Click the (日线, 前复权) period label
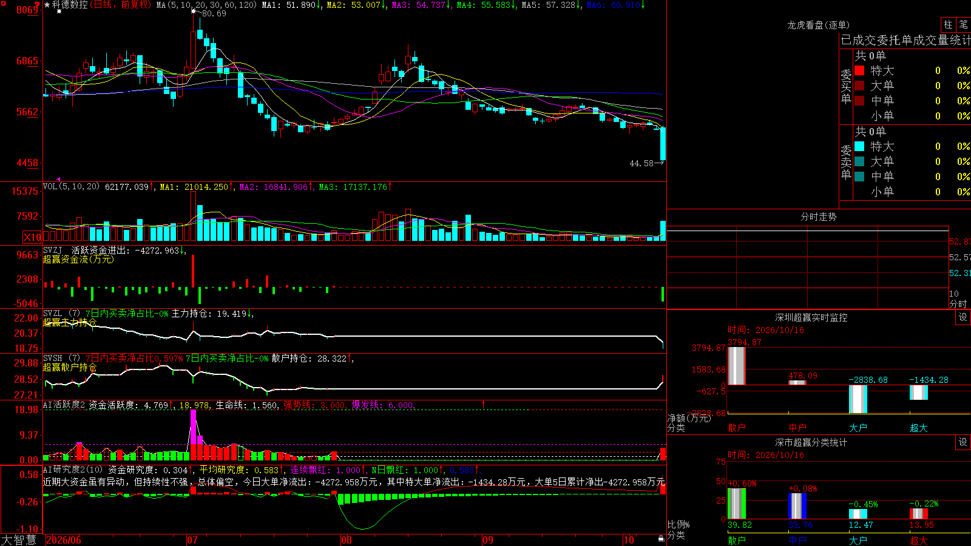This screenshot has height=546, width=971. pyautogui.click(x=121, y=5)
